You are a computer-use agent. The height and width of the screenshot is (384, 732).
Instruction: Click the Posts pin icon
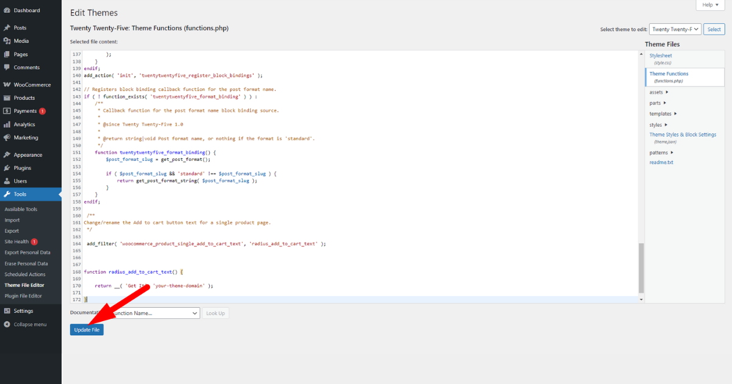pos(7,27)
